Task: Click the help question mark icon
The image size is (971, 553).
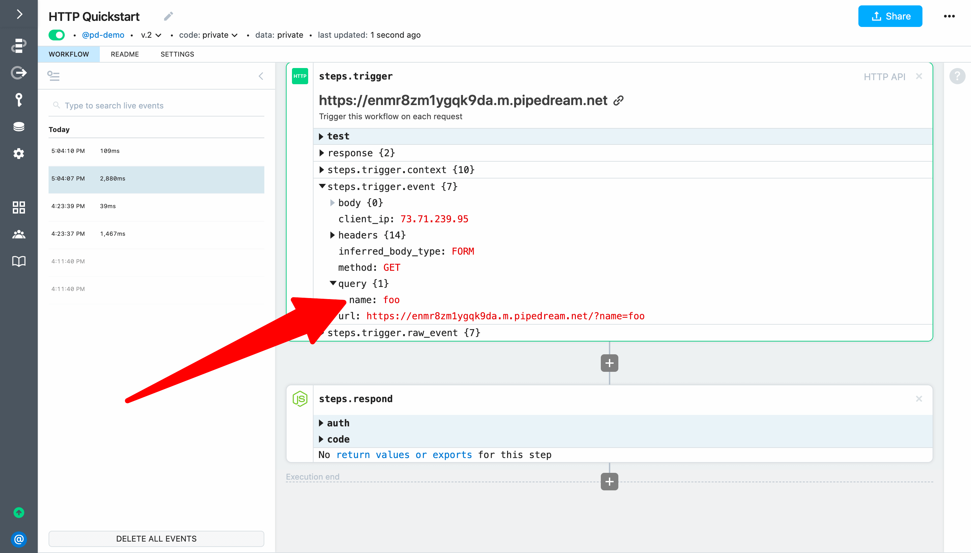Action: (x=957, y=76)
